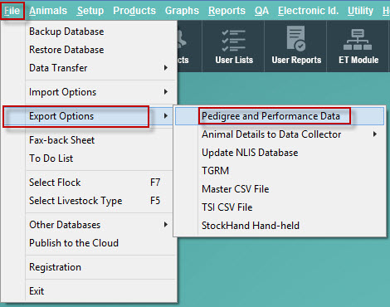This screenshot has height=307, width=390.
Task: Select the TGRM export option
Action: coord(215,171)
